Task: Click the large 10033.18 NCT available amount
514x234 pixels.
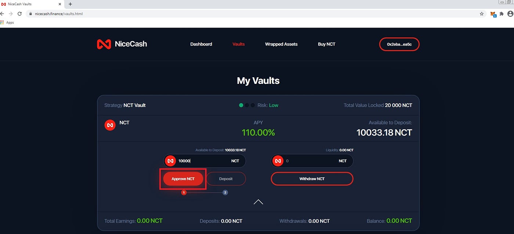Action: (x=384, y=133)
